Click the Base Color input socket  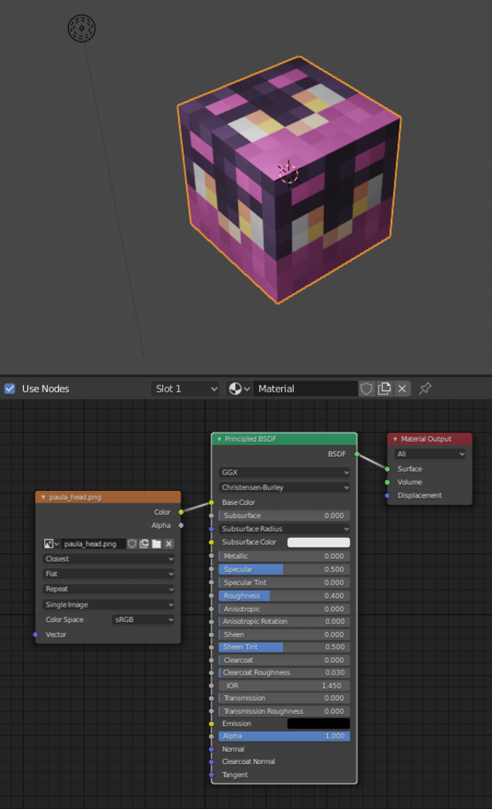212,502
